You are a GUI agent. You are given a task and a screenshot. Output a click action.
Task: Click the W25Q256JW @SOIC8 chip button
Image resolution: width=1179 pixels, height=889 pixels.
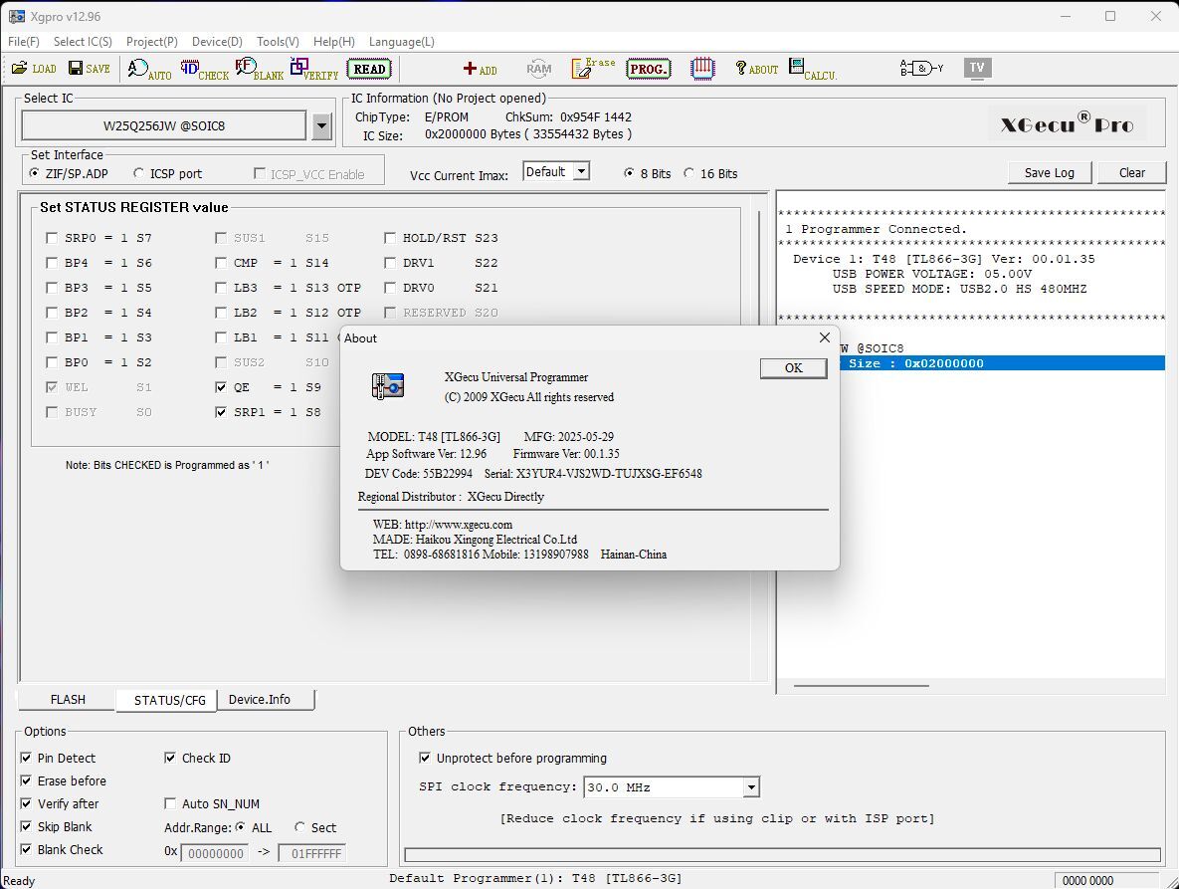click(164, 125)
